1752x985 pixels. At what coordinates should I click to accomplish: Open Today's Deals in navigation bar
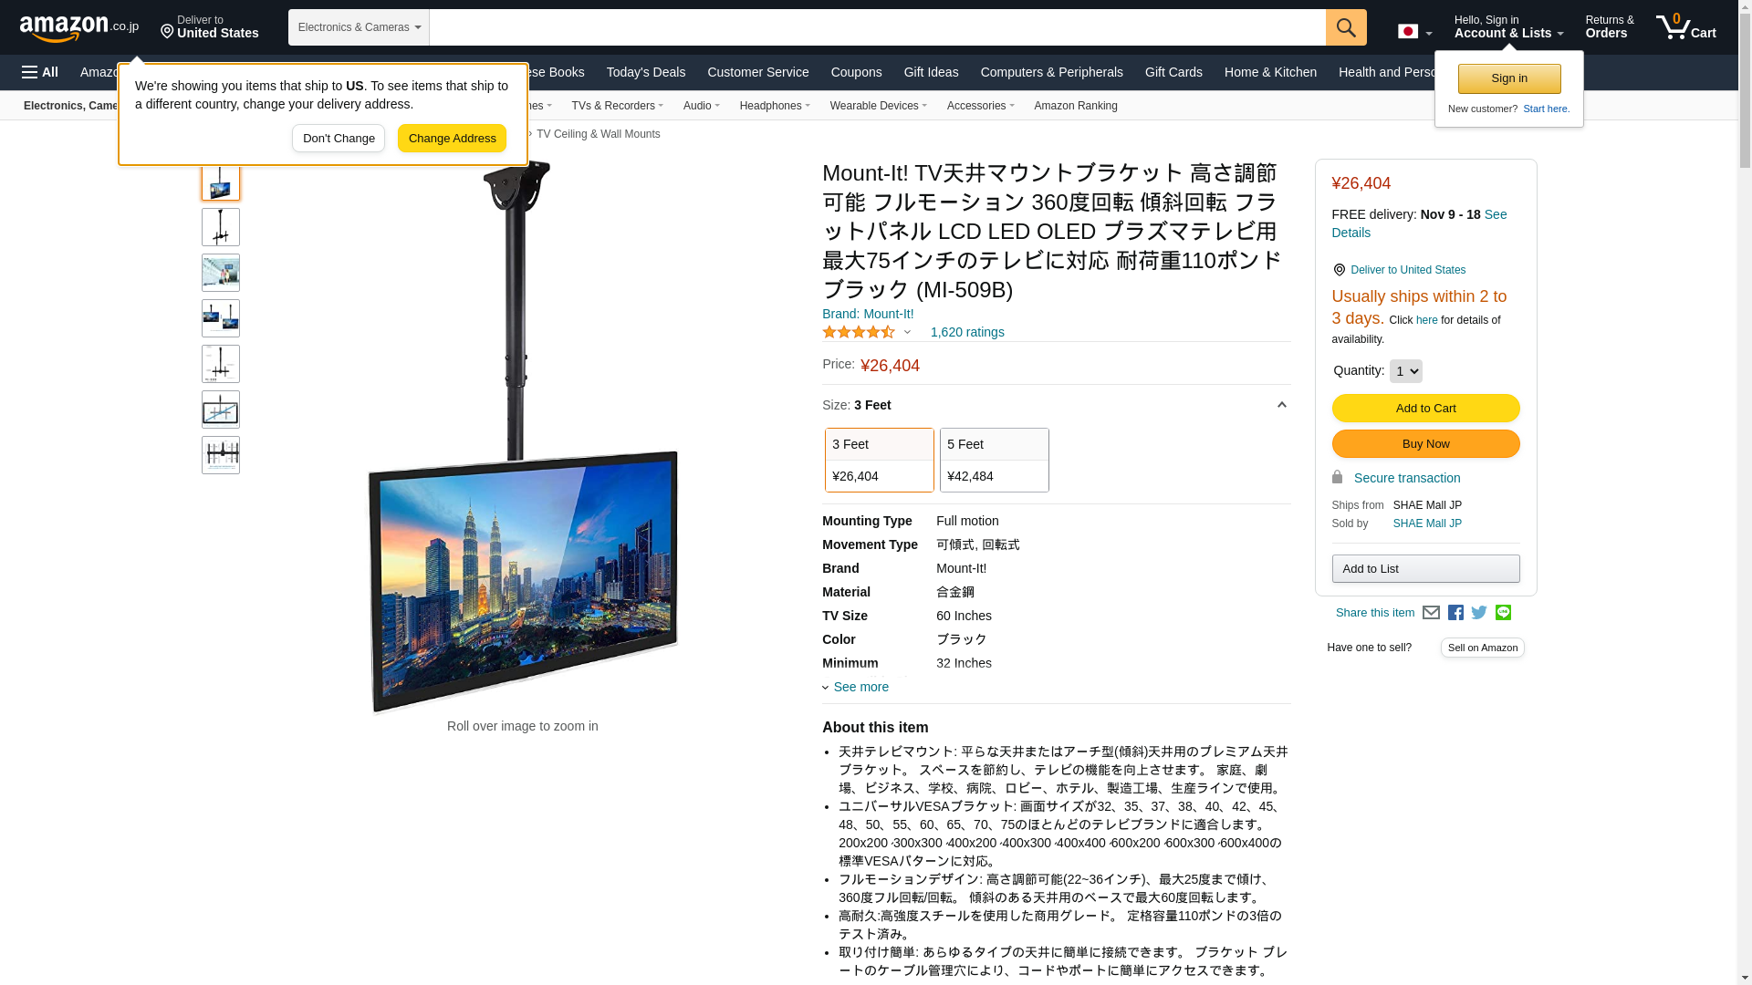646,72
